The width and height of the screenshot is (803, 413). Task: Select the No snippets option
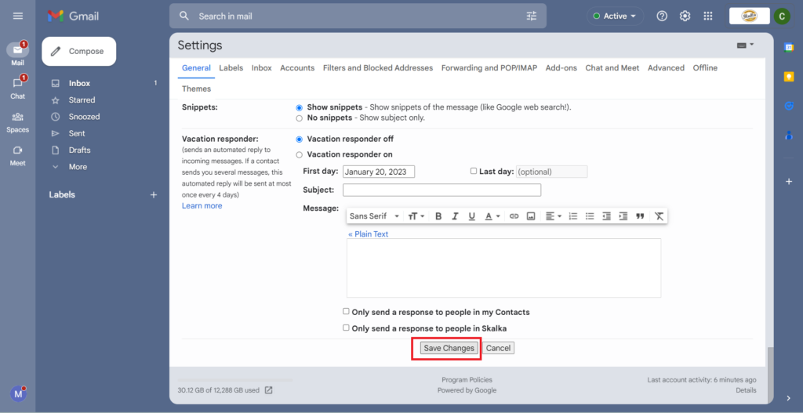(299, 118)
